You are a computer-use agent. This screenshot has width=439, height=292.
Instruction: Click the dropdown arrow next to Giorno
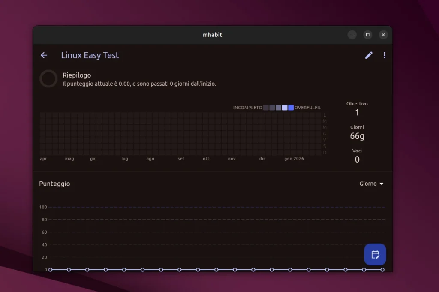(x=381, y=184)
